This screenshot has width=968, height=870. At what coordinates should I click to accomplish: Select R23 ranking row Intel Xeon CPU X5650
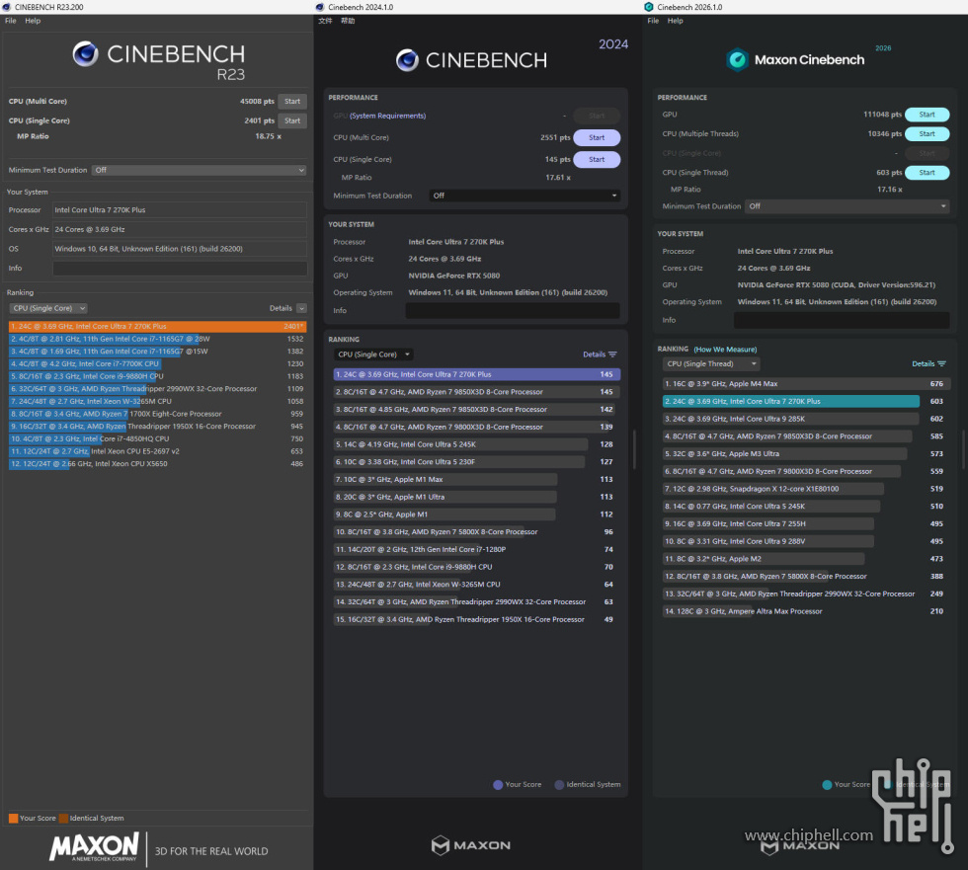click(157, 464)
